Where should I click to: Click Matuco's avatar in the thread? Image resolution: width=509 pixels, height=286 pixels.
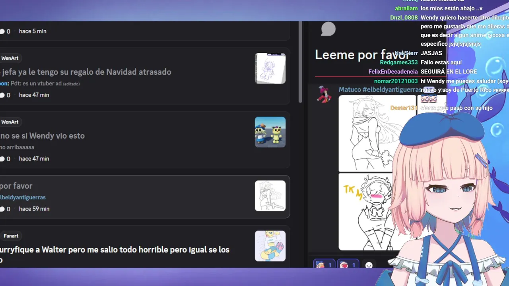pyautogui.click(x=324, y=94)
